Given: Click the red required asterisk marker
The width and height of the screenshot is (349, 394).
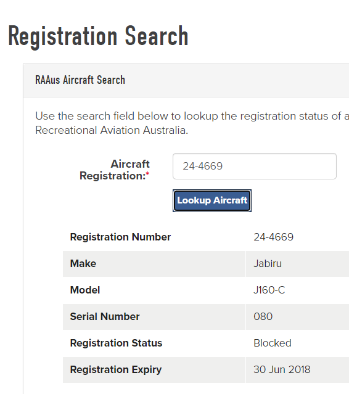Looking at the screenshot, I should [x=148, y=174].
